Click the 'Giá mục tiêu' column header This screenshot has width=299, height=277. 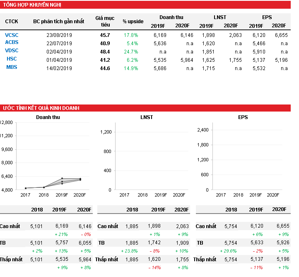[105, 21]
